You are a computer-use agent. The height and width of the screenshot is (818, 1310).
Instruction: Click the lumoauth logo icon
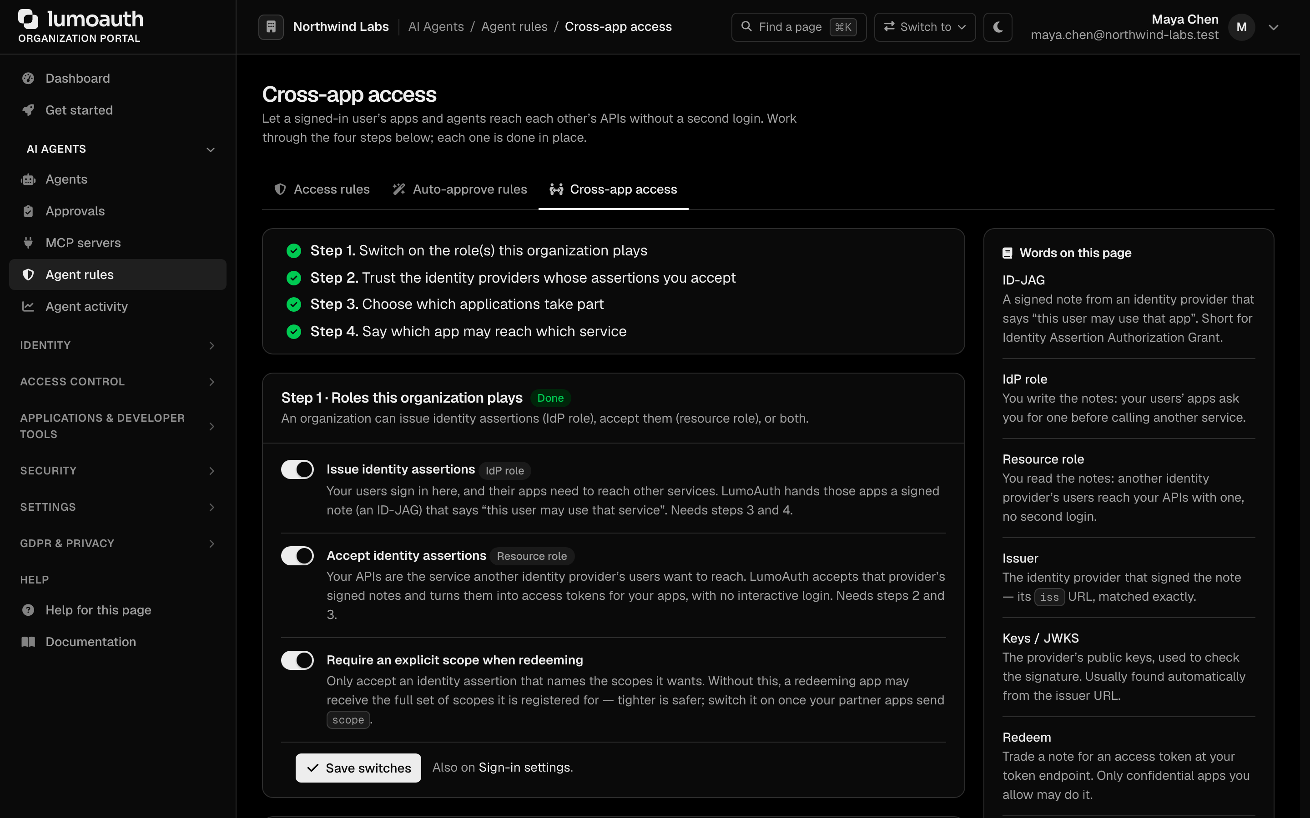pyautogui.click(x=28, y=19)
